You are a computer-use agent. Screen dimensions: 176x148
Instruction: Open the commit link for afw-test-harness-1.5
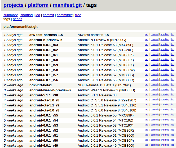(x=155, y=34)
